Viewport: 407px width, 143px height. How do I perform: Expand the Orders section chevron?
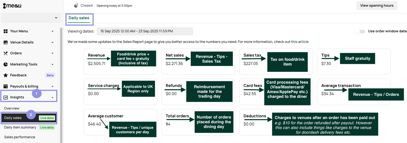(x=53, y=53)
